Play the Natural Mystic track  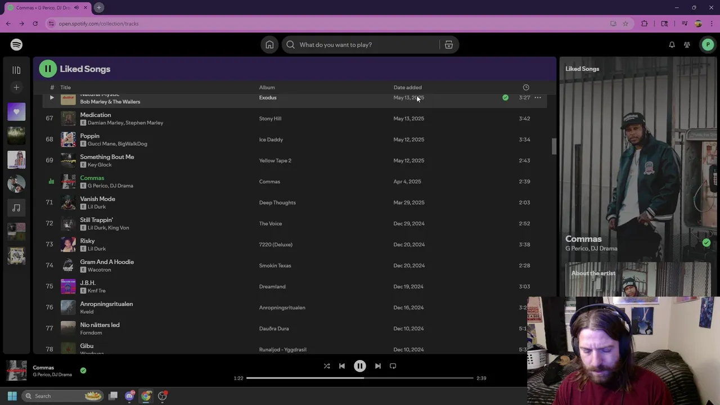coord(52,97)
